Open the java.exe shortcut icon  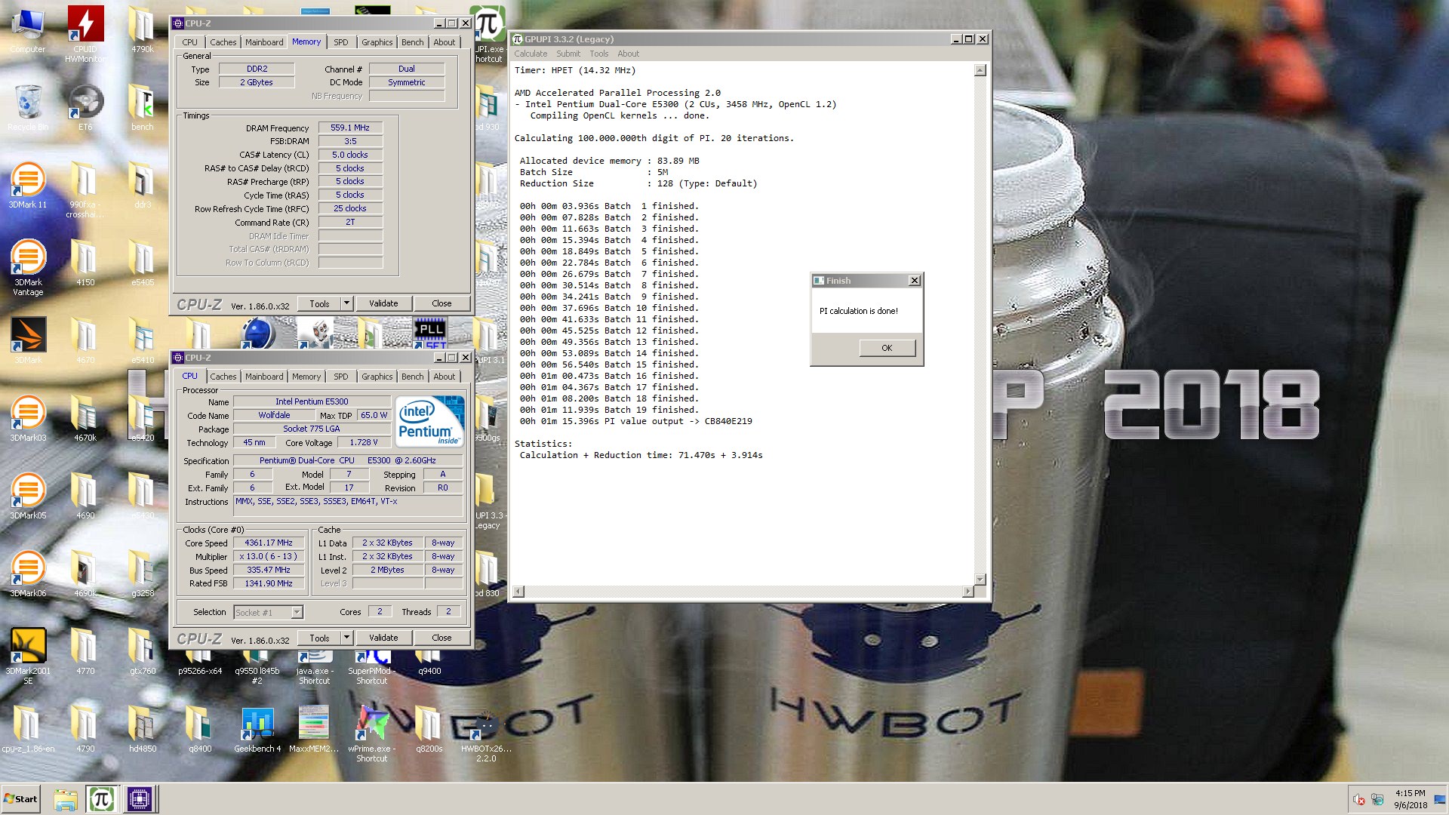(314, 666)
